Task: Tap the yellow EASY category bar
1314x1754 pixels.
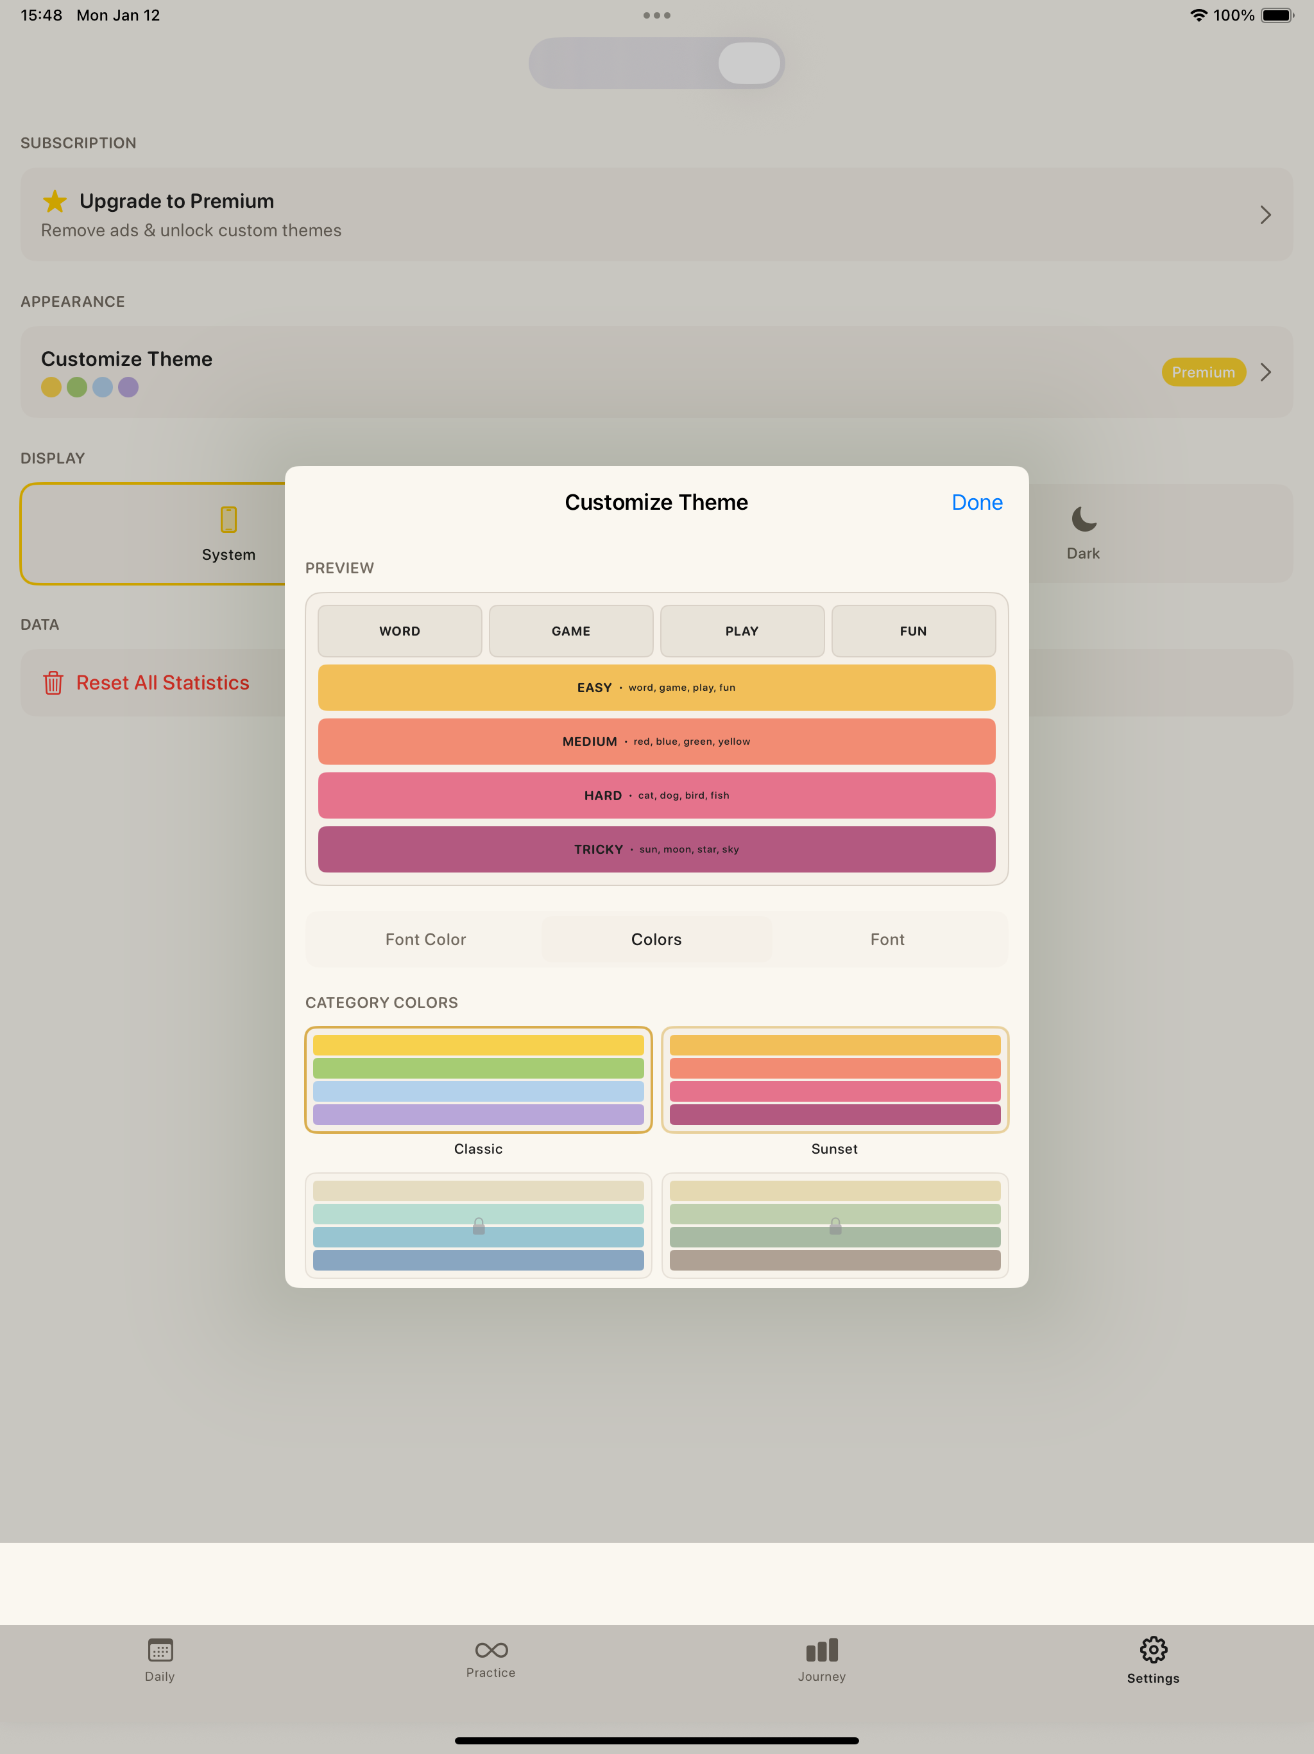Action: (x=657, y=688)
